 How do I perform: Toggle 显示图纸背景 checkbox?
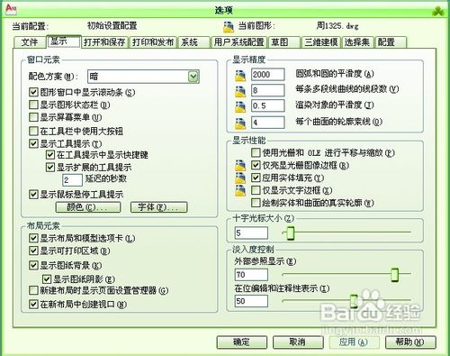click(x=33, y=266)
